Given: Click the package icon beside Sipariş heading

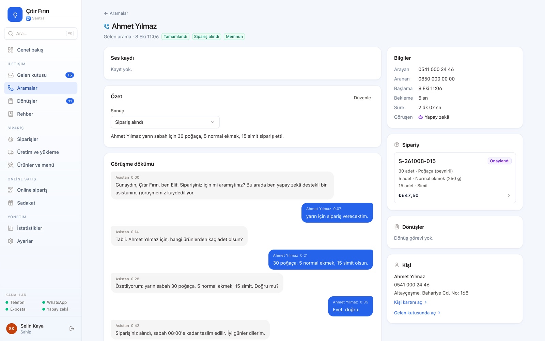Looking at the screenshot, I should pos(397,145).
